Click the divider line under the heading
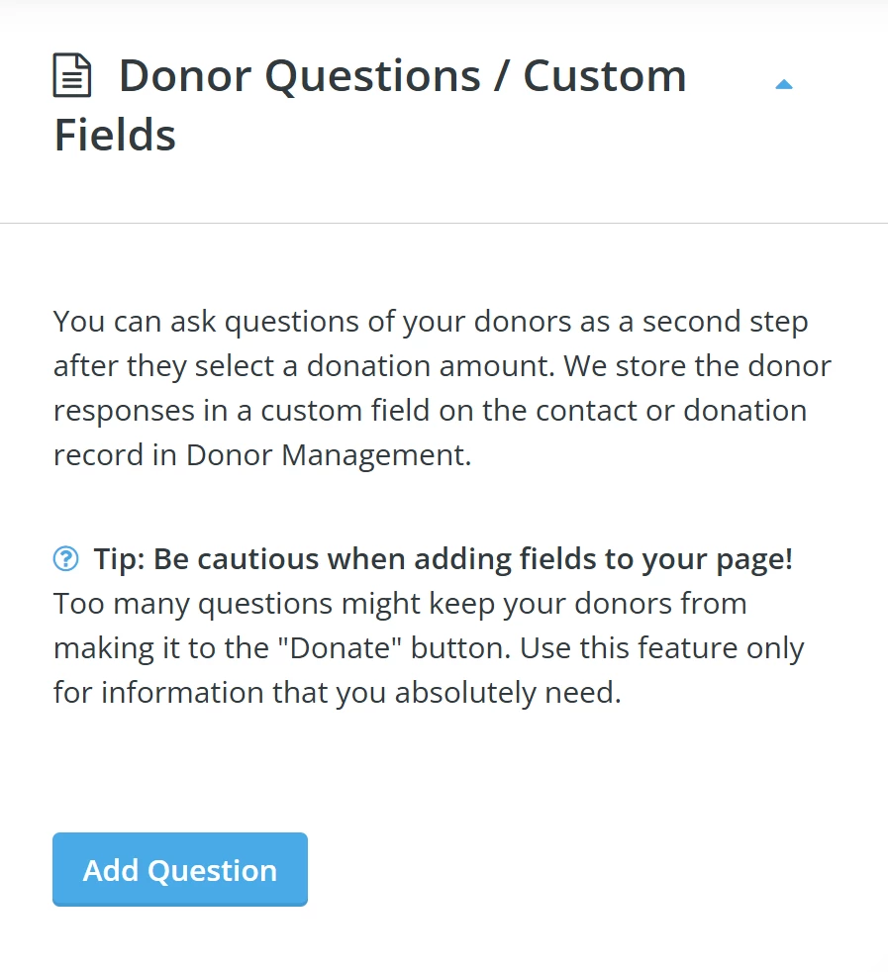 [x=444, y=224]
